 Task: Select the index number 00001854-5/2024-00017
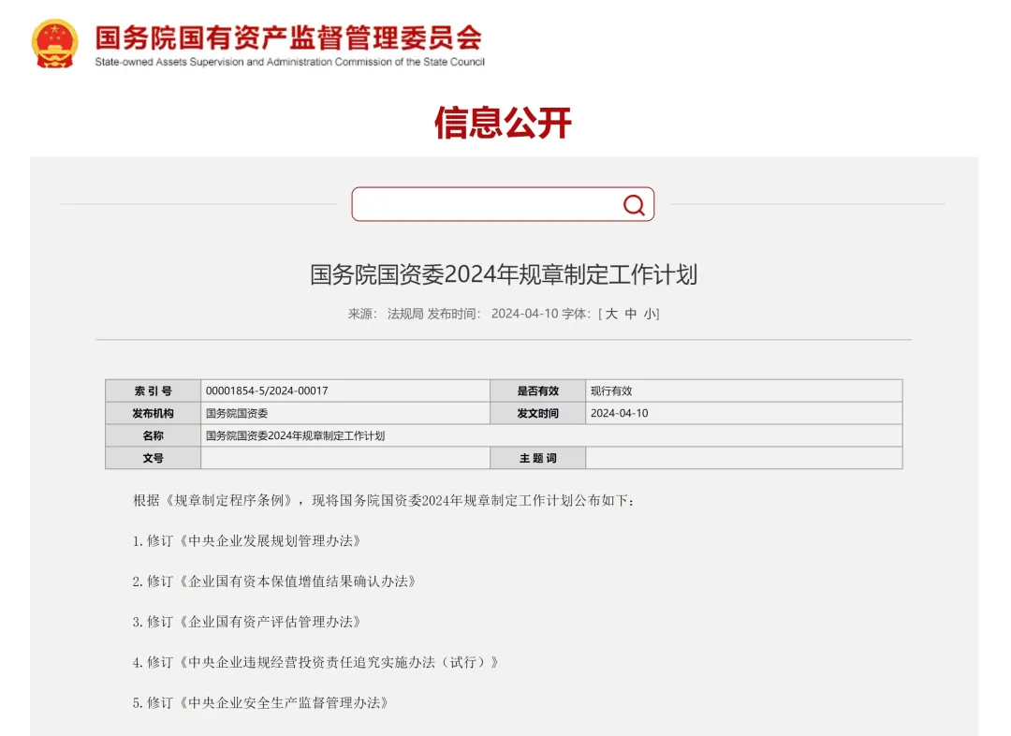tap(267, 390)
